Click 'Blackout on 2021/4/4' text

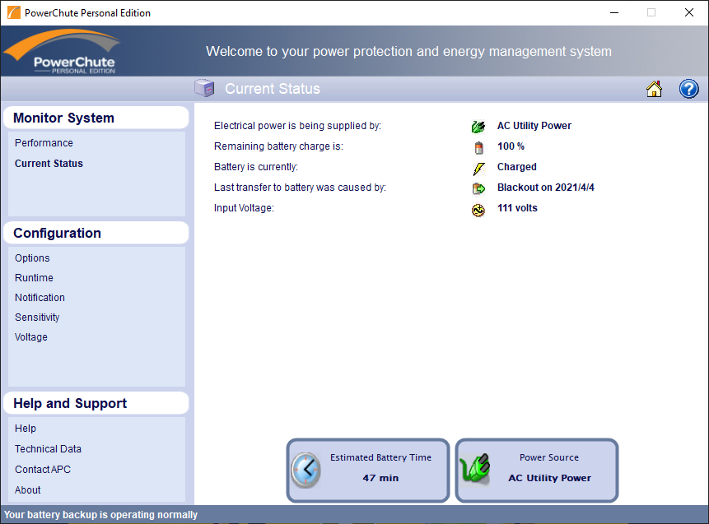click(546, 188)
